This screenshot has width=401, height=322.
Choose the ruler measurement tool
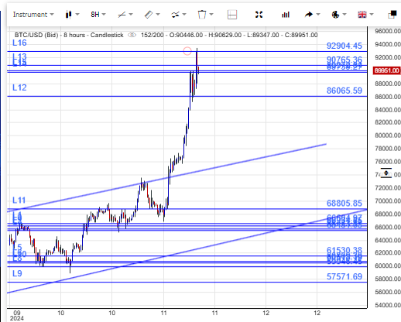(152, 15)
